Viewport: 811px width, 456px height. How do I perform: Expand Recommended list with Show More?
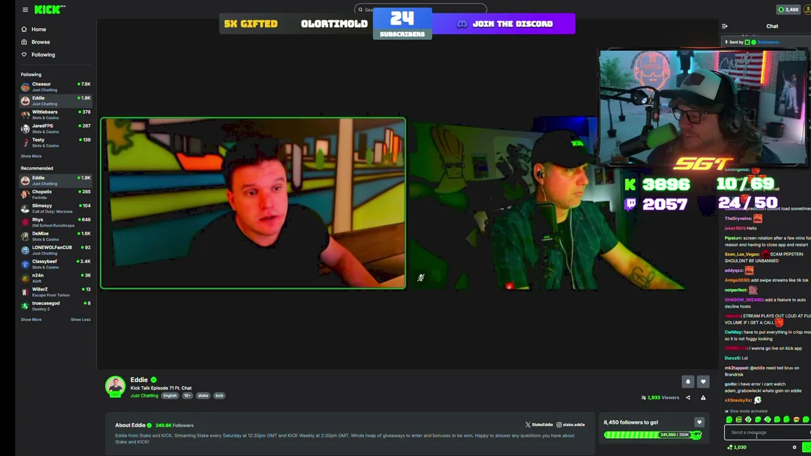[x=31, y=319]
